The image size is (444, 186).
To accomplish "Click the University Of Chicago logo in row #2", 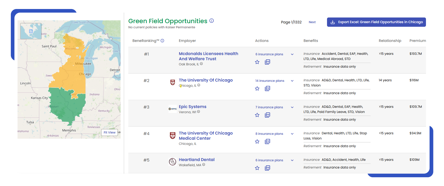I will pyautogui.click(x=173, y=82).
